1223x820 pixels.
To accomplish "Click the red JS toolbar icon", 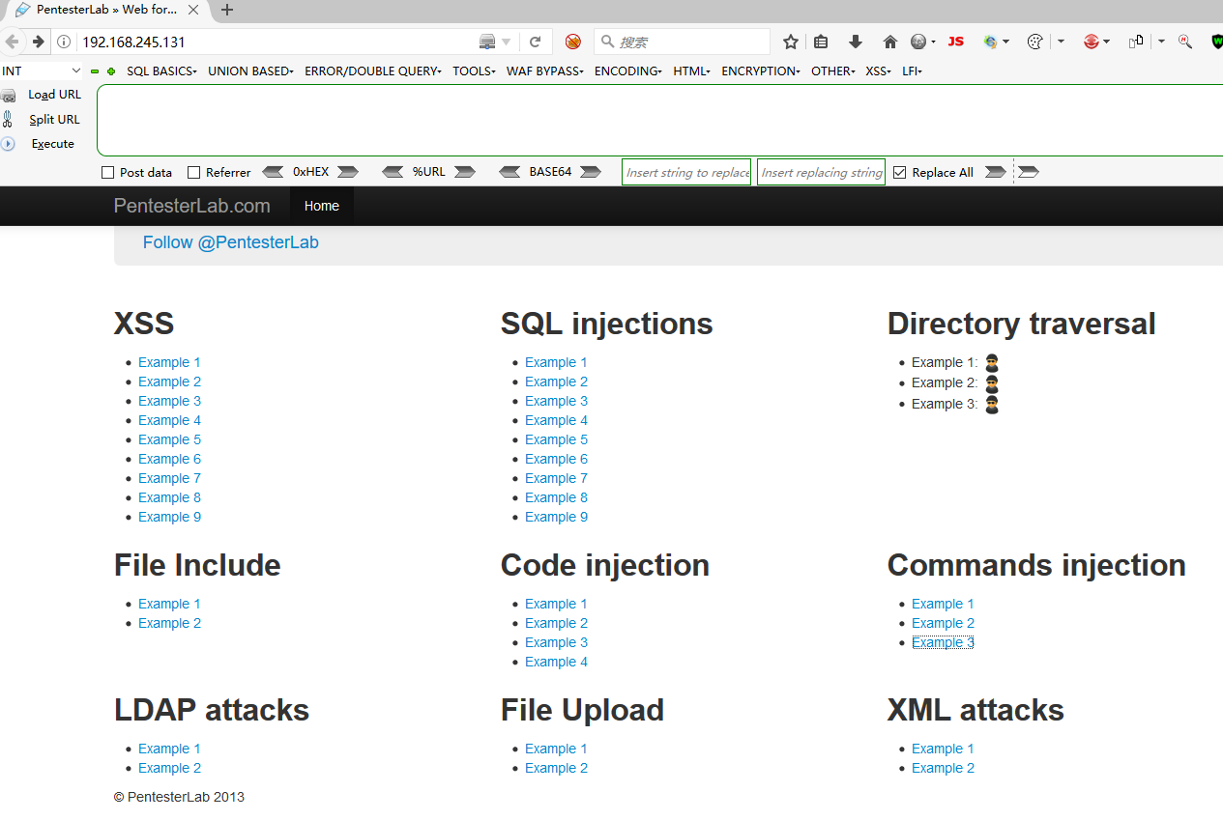I will coord(956,42).
